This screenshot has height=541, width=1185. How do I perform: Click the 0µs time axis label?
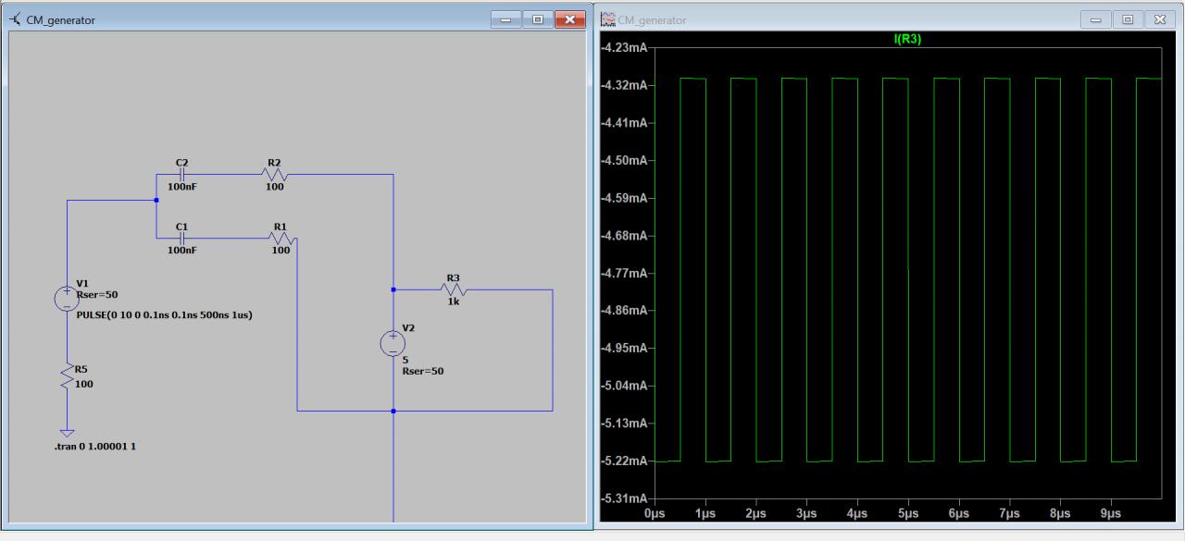[655, 512]
